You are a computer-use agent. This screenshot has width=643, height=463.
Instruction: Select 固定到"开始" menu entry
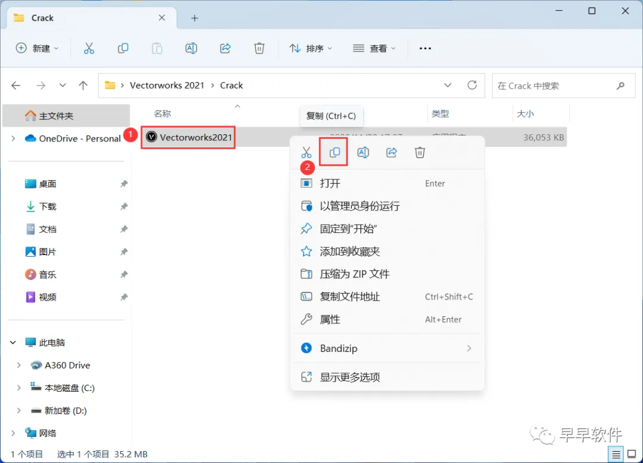pos(387,229)
